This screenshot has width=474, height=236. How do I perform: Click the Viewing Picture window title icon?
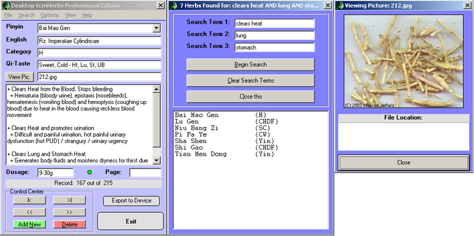(340, 5)
